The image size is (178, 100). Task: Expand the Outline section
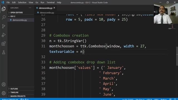point(21,89)
